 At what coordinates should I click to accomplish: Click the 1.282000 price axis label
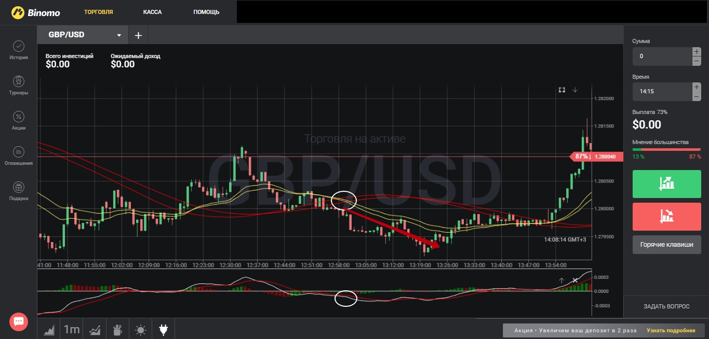coord(605,98)
